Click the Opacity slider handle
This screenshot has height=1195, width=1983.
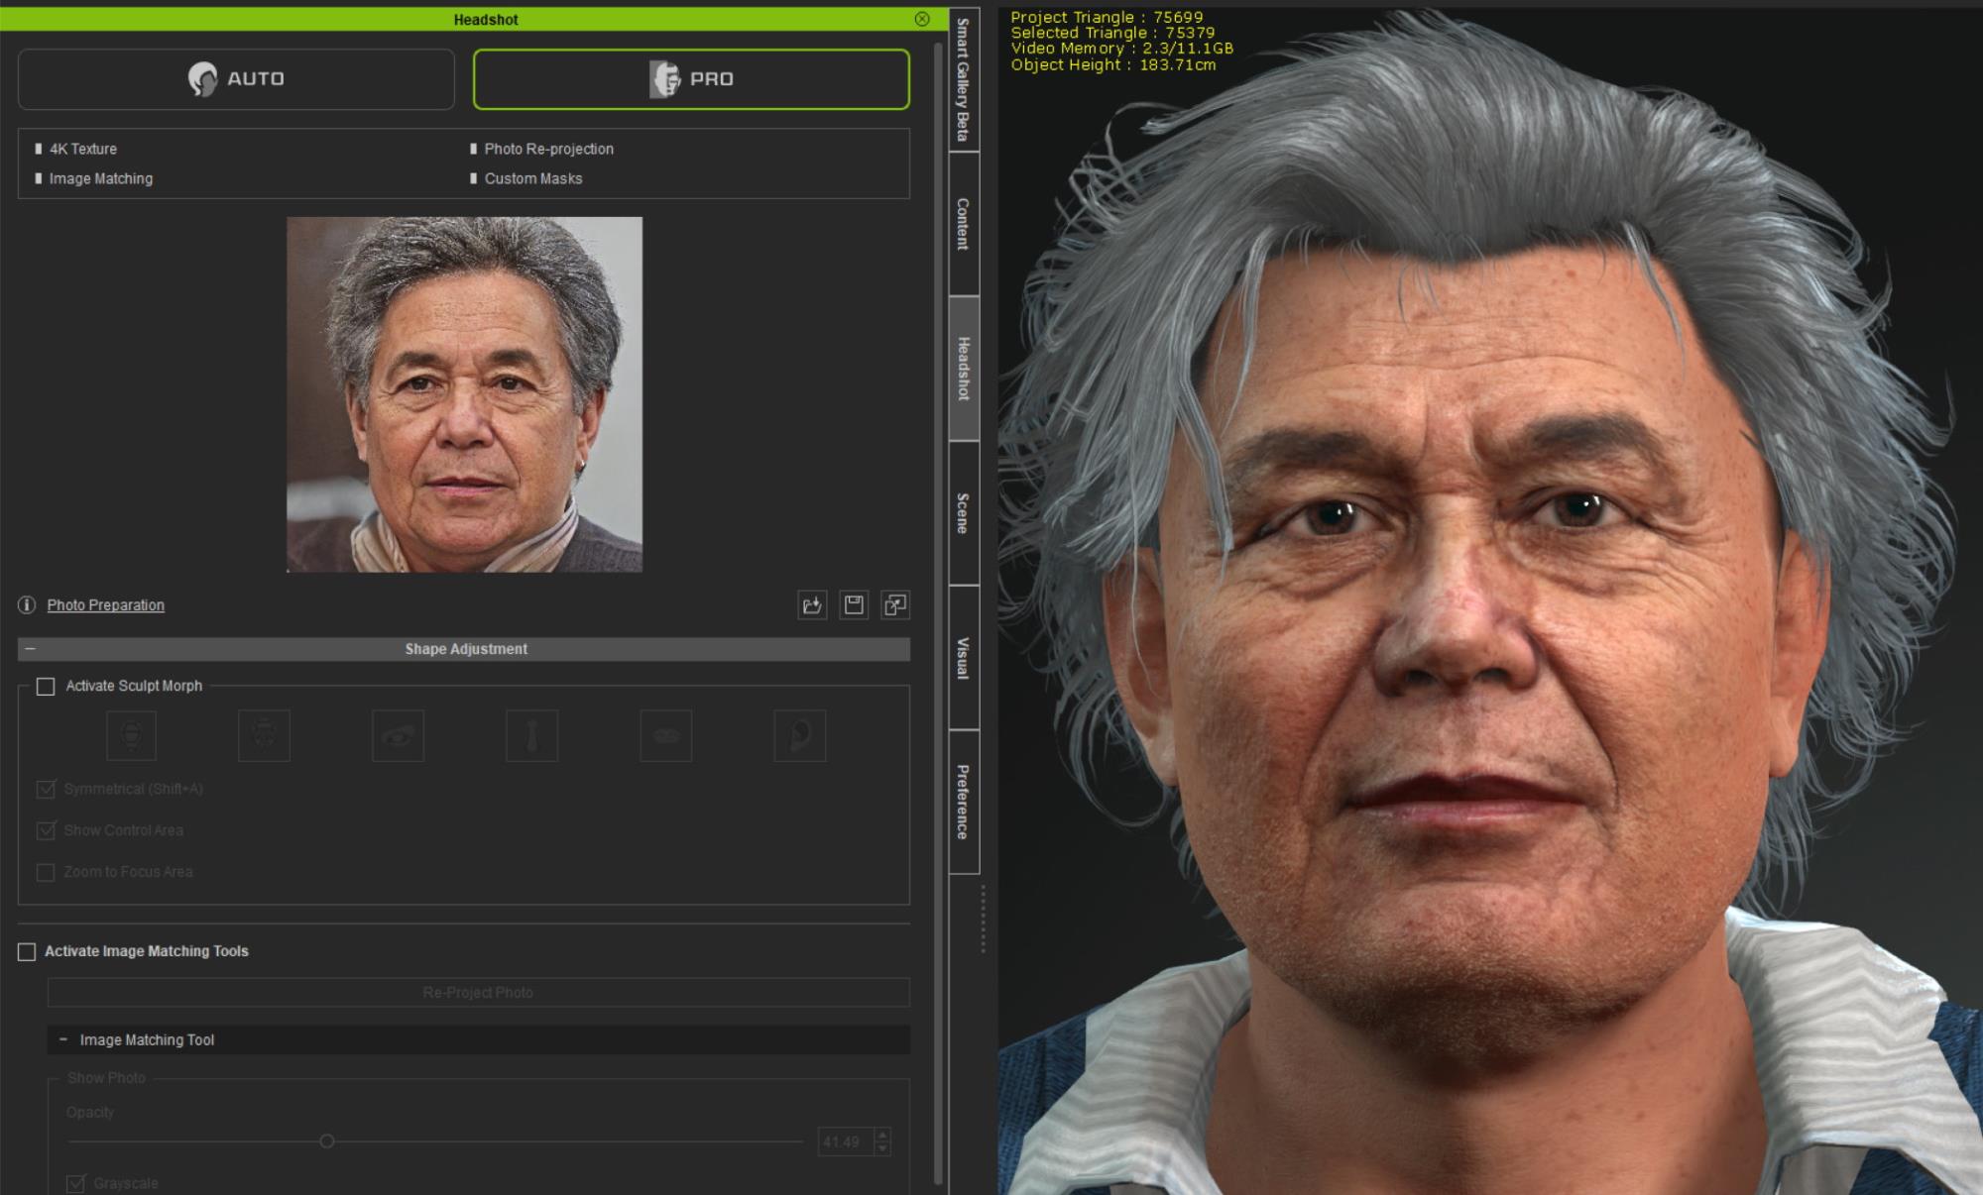[x=327, y=1141]
